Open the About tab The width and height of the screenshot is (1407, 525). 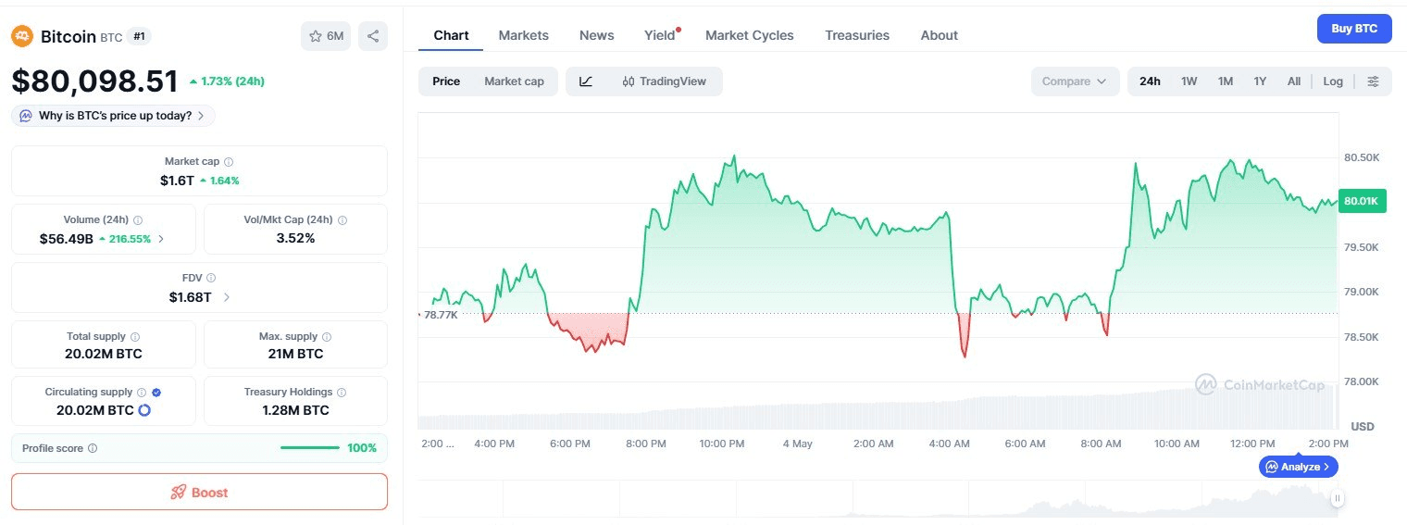940,35
